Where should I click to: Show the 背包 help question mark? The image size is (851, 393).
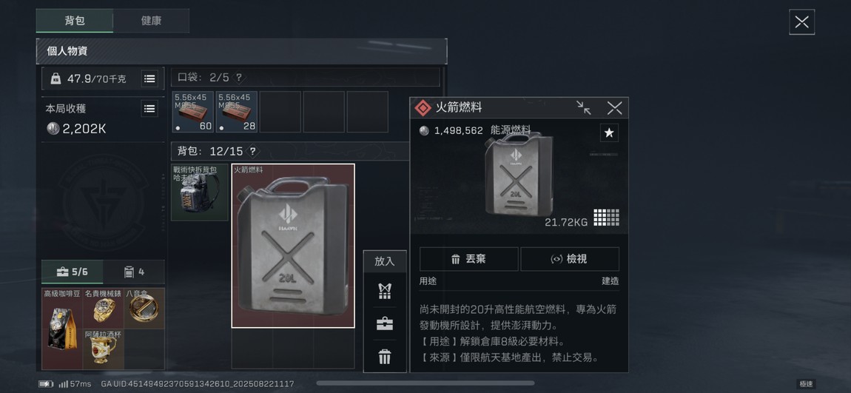coord(252,152)
